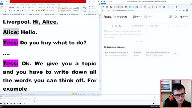Reload the translate.yandex.ru page
Image resolution: width=192 pixels, height=108 pixels.
[109, 10]
